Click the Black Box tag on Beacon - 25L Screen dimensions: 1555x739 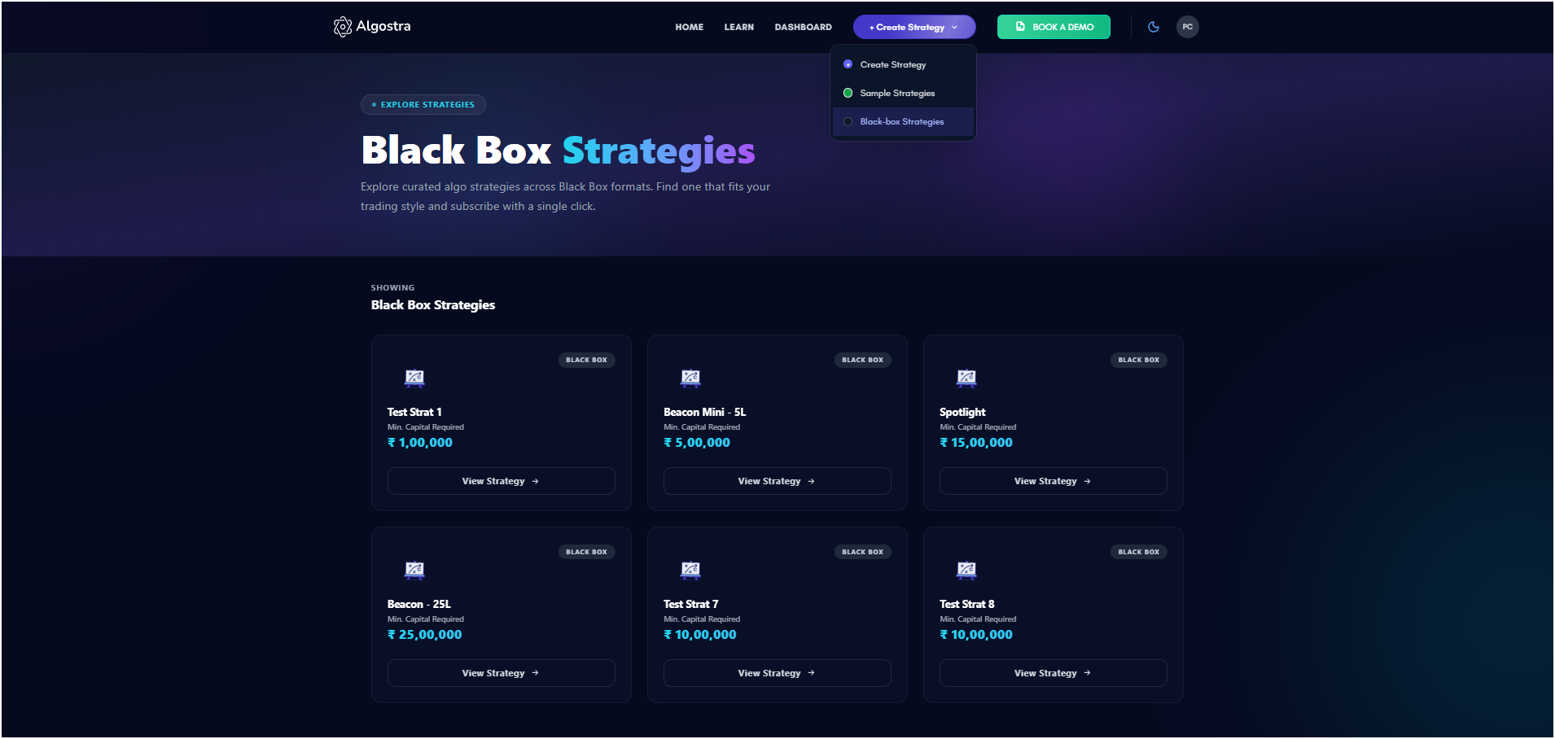click(x=586, y=552)
